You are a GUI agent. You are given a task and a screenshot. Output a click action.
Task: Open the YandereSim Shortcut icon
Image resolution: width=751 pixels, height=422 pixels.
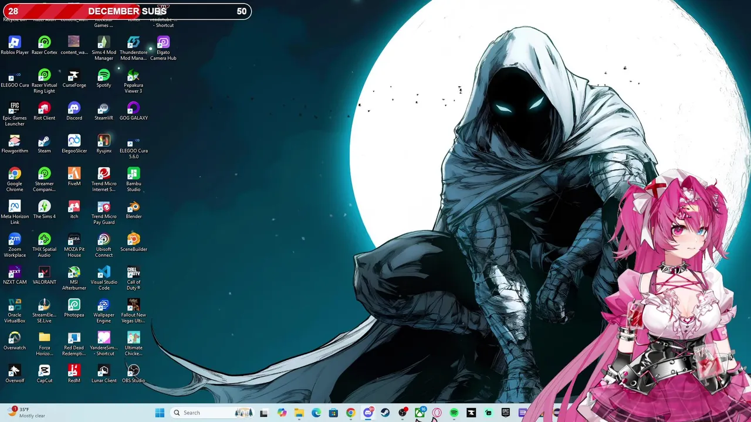click(x=104, y=344)
